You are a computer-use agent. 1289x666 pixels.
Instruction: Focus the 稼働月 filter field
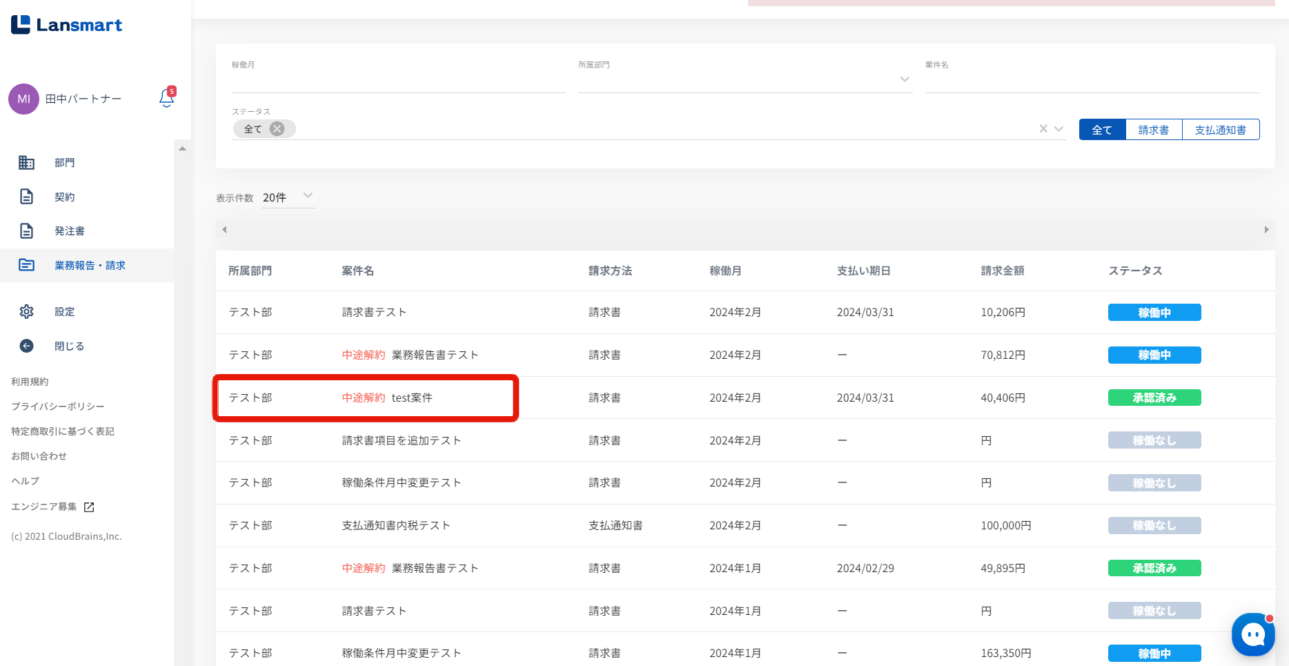[x=398, y=82]
